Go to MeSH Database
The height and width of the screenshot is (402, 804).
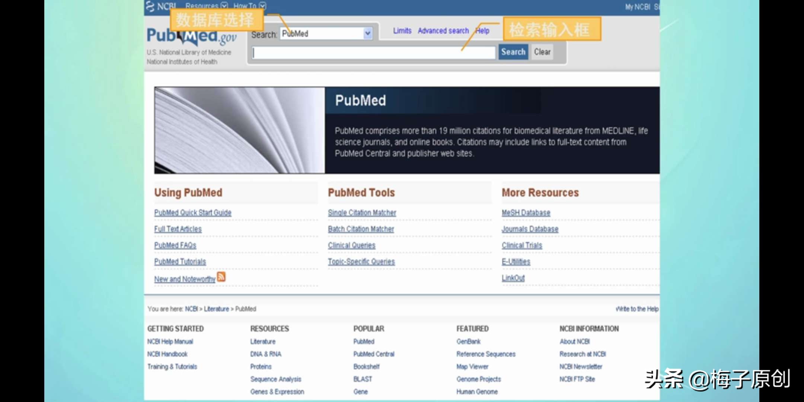tap(526, 213)
